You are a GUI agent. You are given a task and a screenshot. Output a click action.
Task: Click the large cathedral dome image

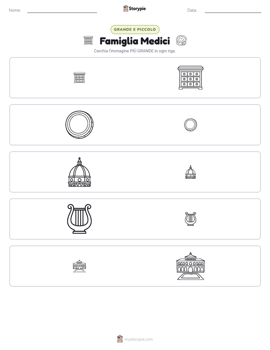point(79,172)
